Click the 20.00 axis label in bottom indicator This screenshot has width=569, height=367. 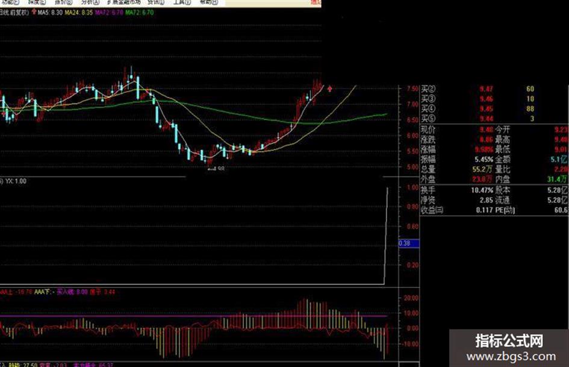pyautogui.click(x=411, y=298)
